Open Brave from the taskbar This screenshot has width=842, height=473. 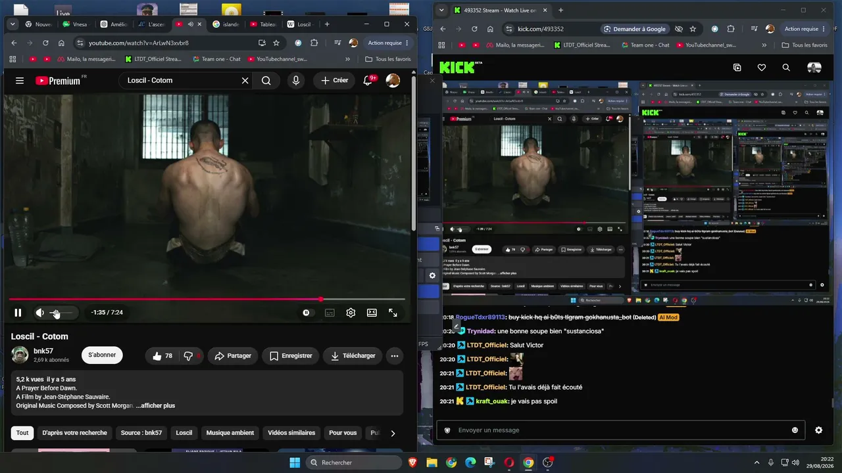click(x=412, y=462)
